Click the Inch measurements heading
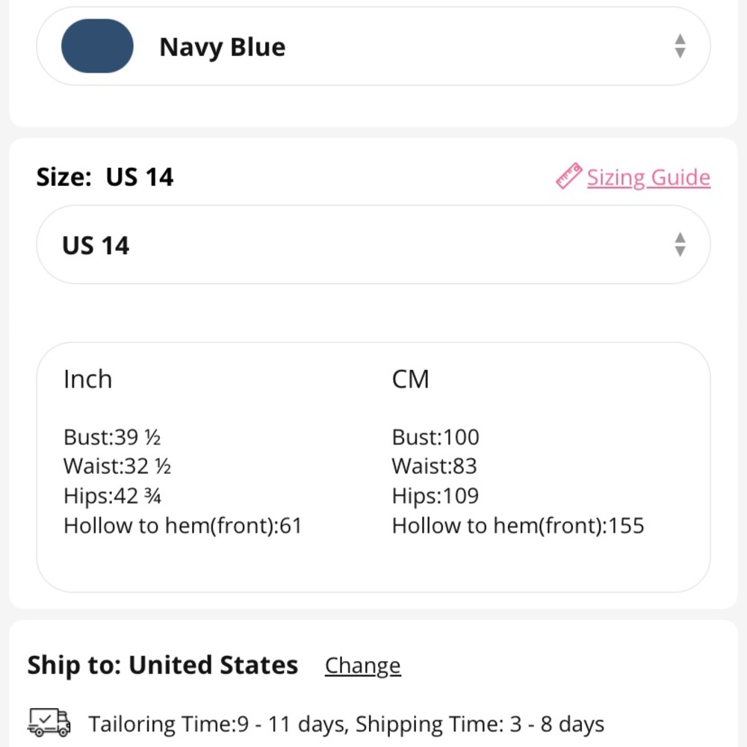Screen dimensions: 747x747 [x=87, y=379]
